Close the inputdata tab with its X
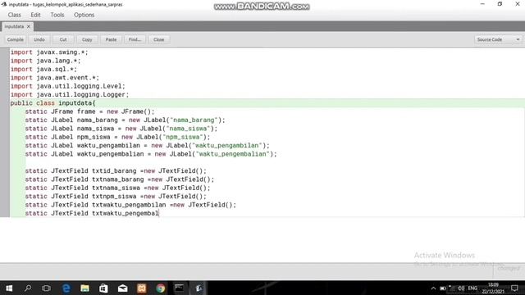Screen dimensions: 525x295 click(29, 26)
